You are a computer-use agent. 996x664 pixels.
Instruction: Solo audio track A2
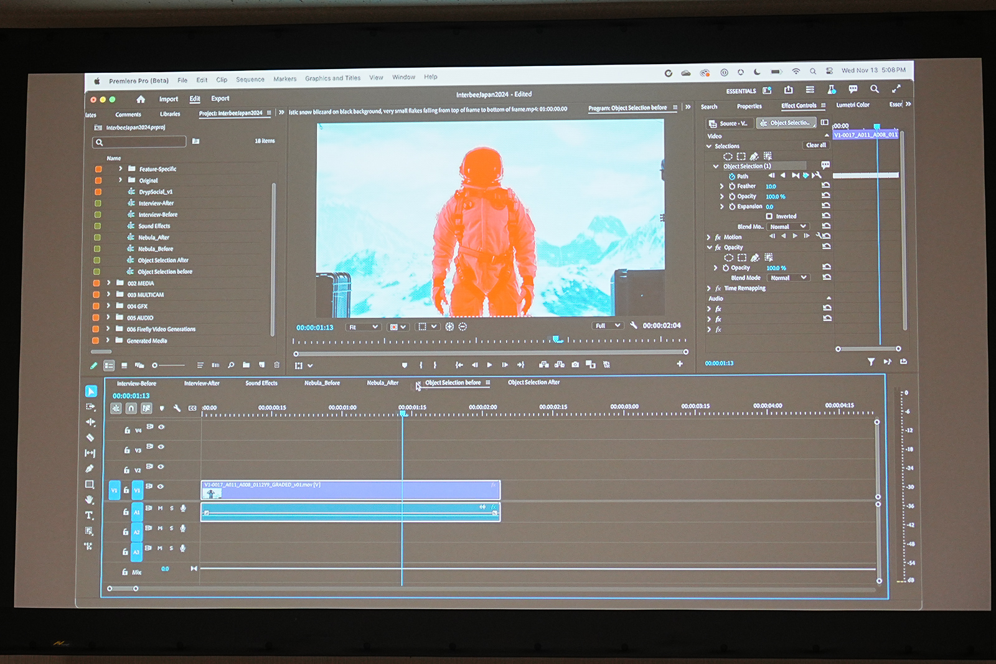point(171,528)
